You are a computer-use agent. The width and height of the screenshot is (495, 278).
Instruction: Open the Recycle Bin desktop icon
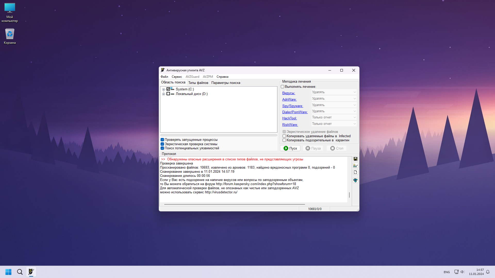click(10, 36)
